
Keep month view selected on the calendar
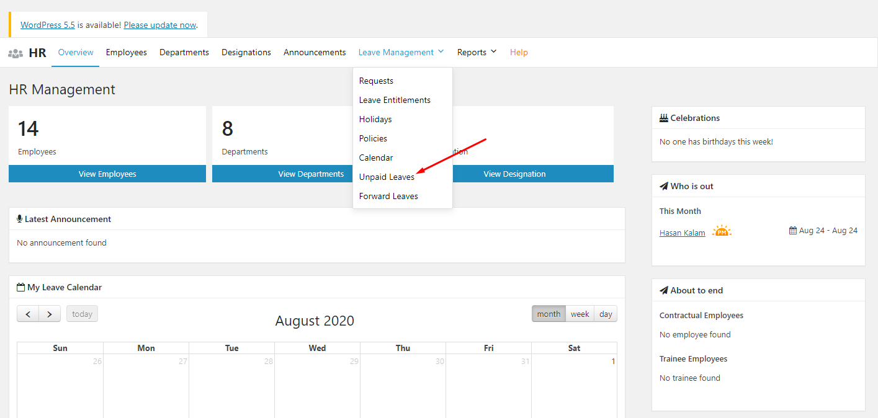click(549, 313)
